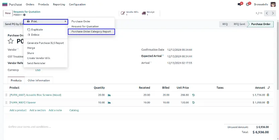The width and height of the screenshot is (279, 140).
Task: Click the Add a product link
Action: tap(18, 110)
